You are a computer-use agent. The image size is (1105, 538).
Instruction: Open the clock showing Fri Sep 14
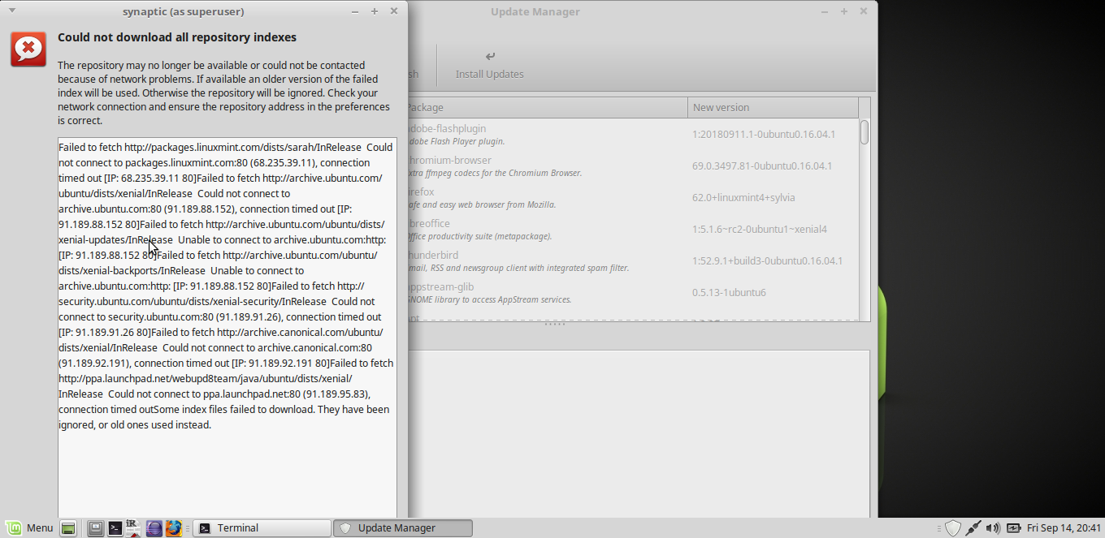(x=1064, y=528)
